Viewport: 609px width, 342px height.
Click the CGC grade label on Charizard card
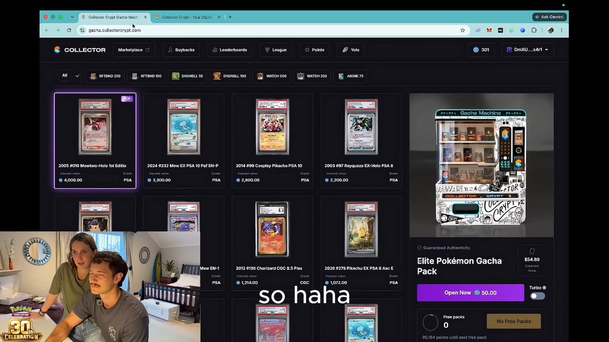tap(304, 283)
